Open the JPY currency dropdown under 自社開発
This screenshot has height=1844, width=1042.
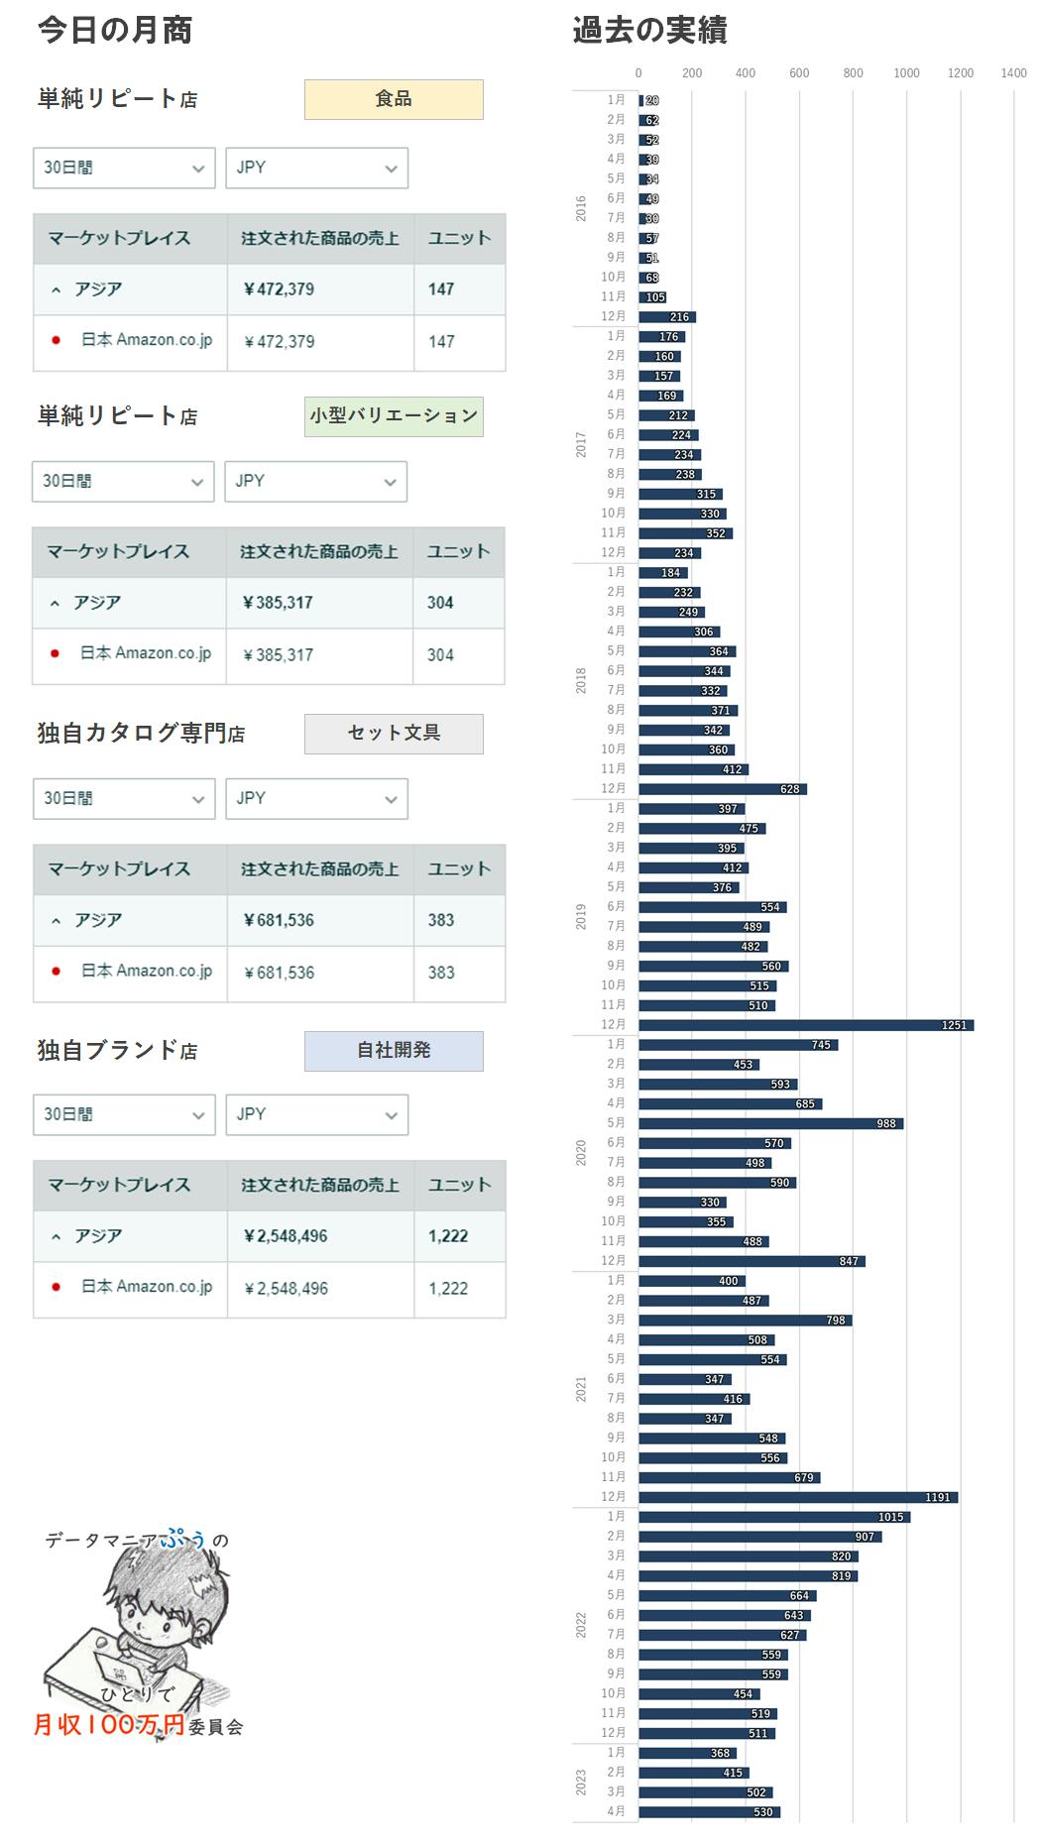[x=316, y=1115]
